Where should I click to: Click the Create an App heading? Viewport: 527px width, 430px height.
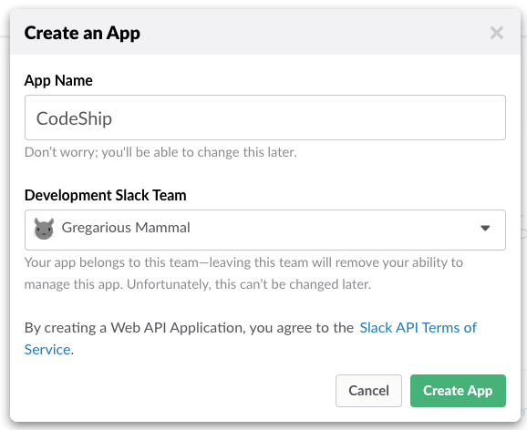[x=82, y=34]
